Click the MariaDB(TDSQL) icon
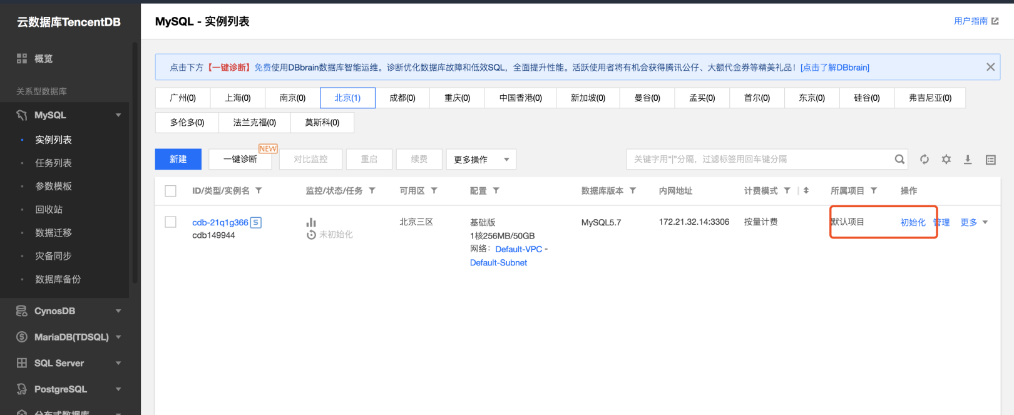Image resolution: width=1014 pixels, height=415 pixels. (22, 337)
